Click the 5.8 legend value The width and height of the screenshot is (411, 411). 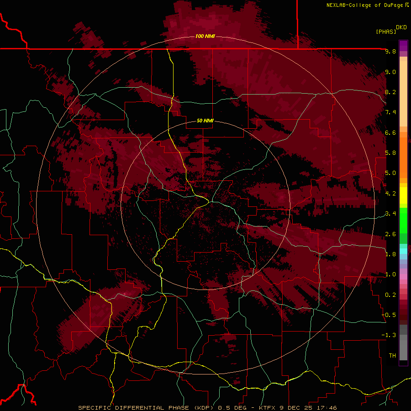pyautogui.click(x=390, y=153)
